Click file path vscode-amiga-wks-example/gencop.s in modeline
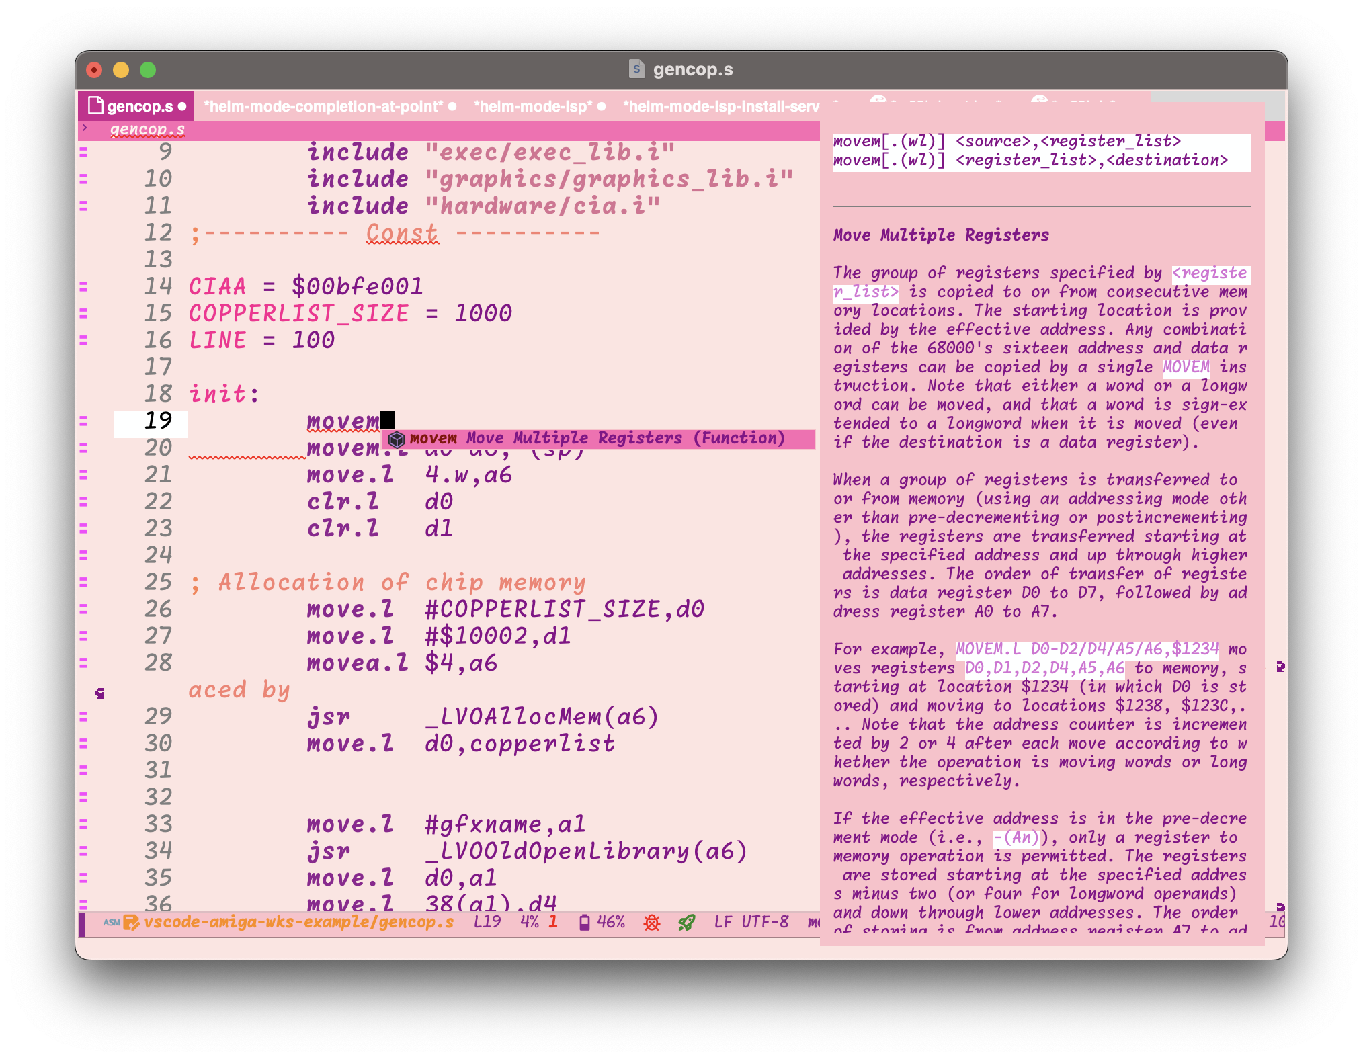1363x1059 pixels. (298, 922)
